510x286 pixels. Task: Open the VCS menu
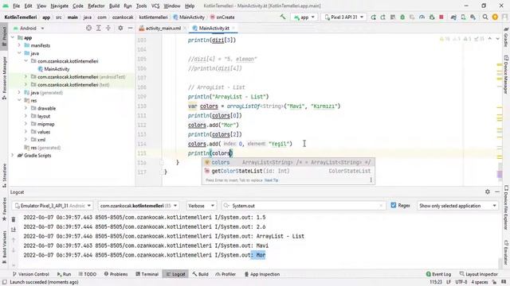tap(155, 6)
